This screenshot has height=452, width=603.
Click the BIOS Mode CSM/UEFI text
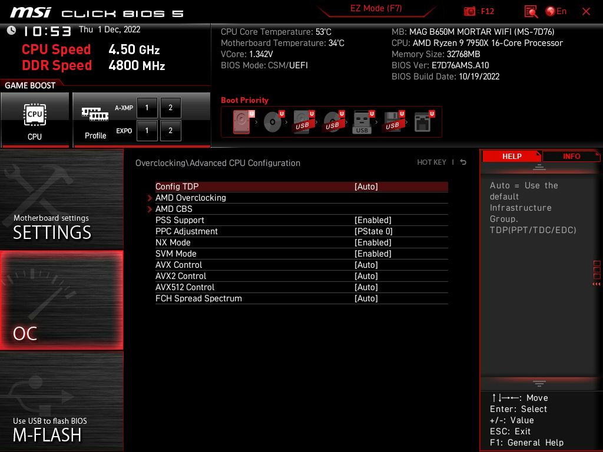point(264,65)
